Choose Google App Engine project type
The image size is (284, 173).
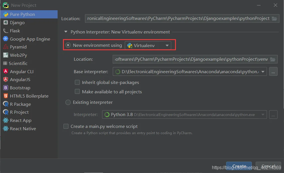click(29, 39)
